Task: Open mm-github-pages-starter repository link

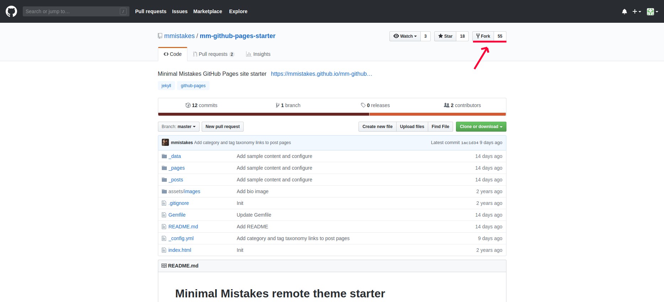Action: pos(238,36)
